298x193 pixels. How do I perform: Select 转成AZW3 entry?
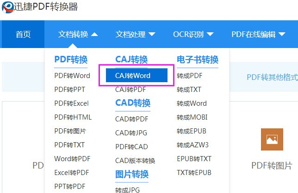[192, 145]
